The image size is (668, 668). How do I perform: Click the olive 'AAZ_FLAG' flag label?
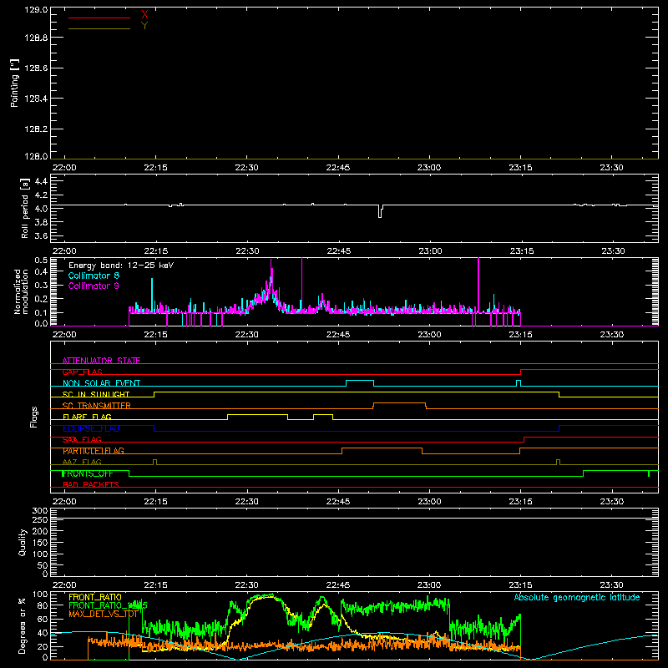(x=82, y=463)
